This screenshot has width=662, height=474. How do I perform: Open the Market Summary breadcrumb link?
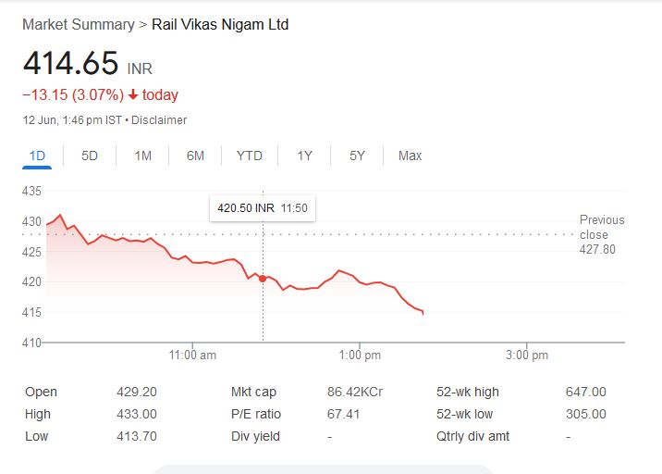(x=78, y=25)
